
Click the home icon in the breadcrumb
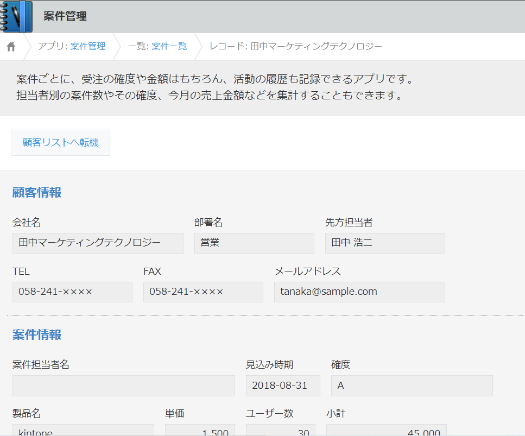pos(11,47)
